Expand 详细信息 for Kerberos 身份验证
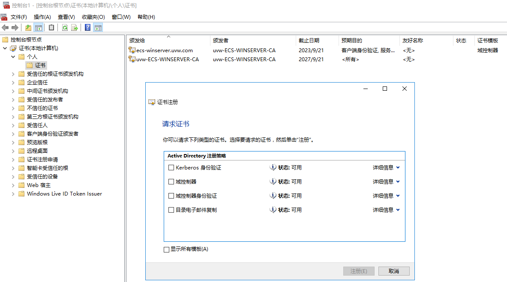Viewport: 507px width, 282px height. (386, 167)
